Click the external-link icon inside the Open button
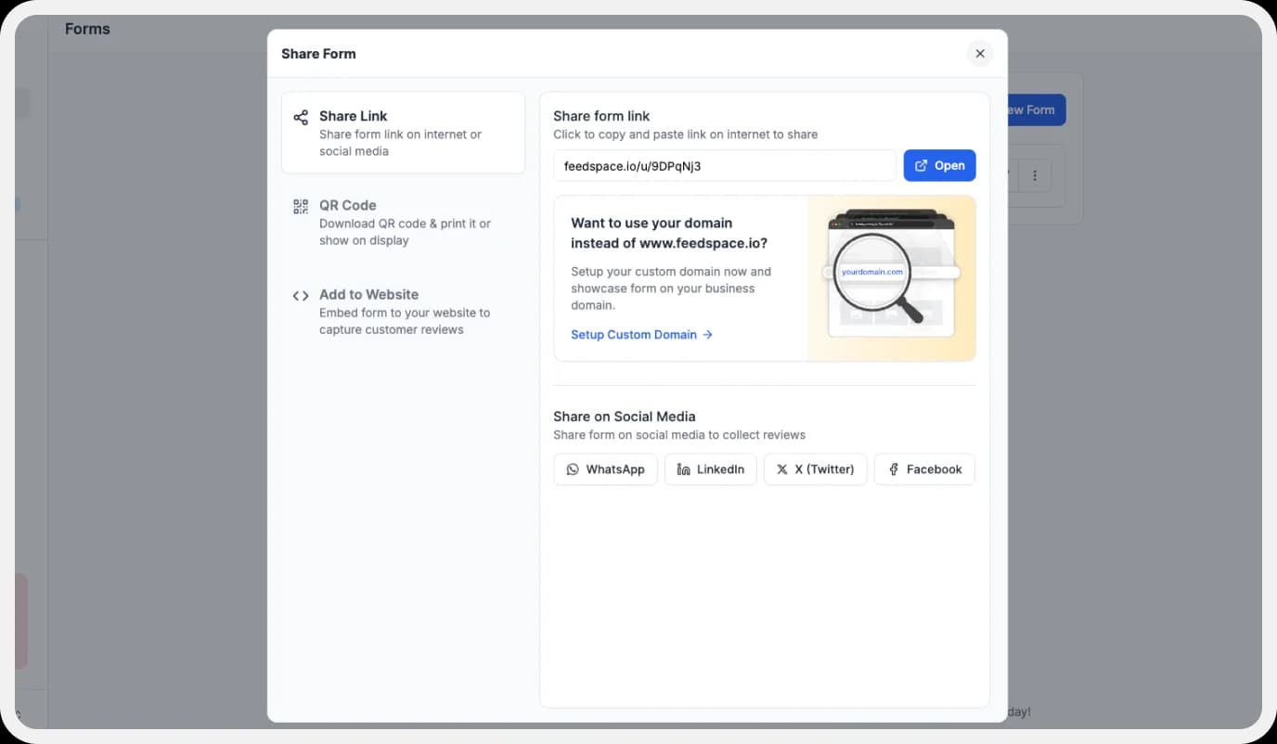 pyautogui.click(x=919, y=165)
